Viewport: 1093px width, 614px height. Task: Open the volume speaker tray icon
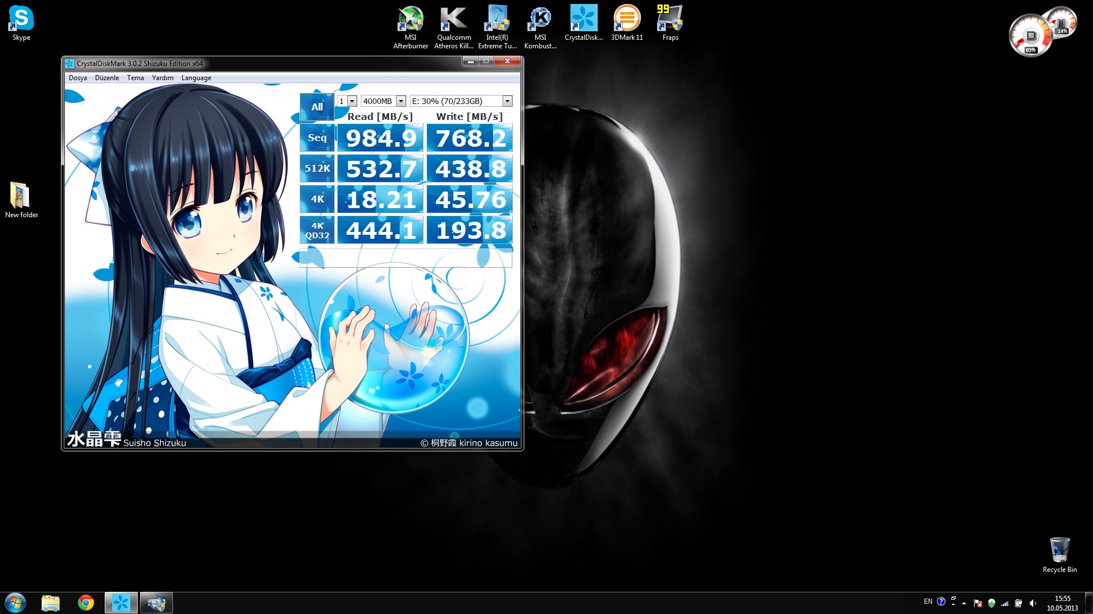tap(1033, 603)
